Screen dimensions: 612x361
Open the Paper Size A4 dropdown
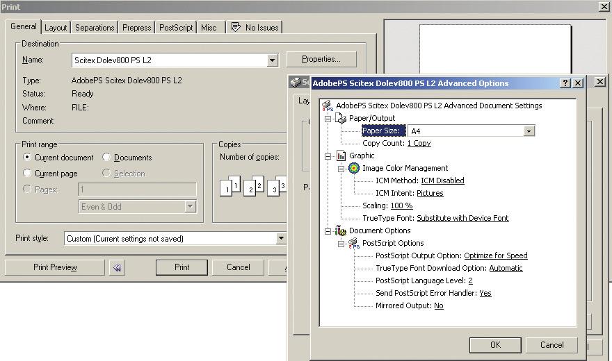click(x=529, y=131)
